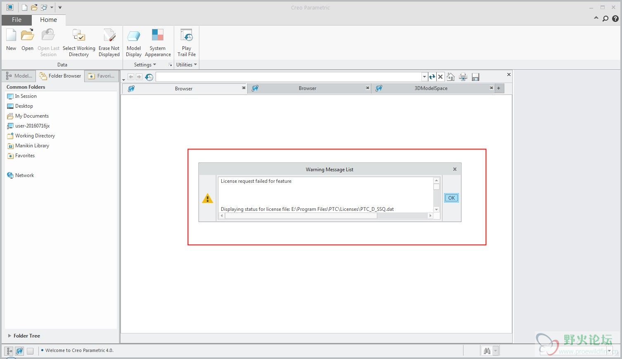Open System Appearance settings
The image size is (622, 359).
[x=158, y=43]
